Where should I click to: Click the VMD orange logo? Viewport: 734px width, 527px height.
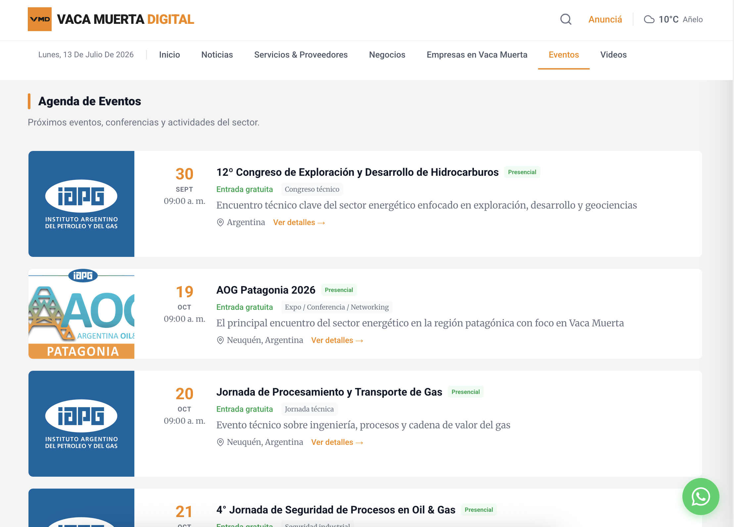click(x=40, y=19)
